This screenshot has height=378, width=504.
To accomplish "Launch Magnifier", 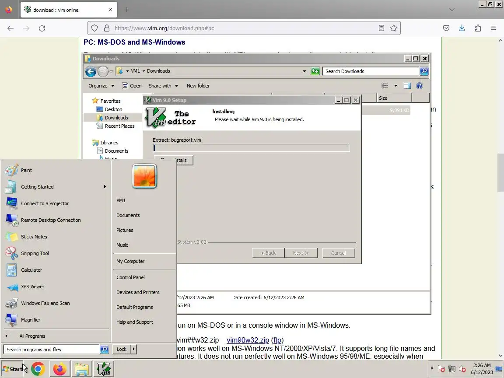I will [31, 320].
